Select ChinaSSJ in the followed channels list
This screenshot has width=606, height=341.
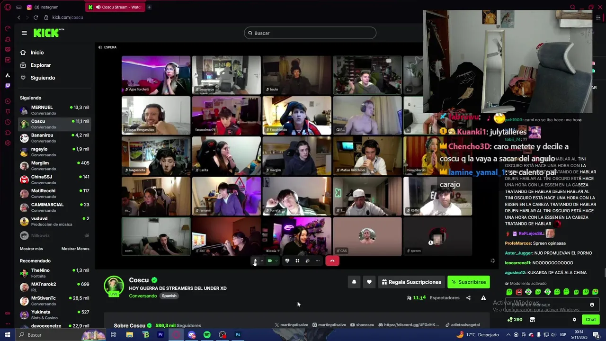click(x=54, y=179)
